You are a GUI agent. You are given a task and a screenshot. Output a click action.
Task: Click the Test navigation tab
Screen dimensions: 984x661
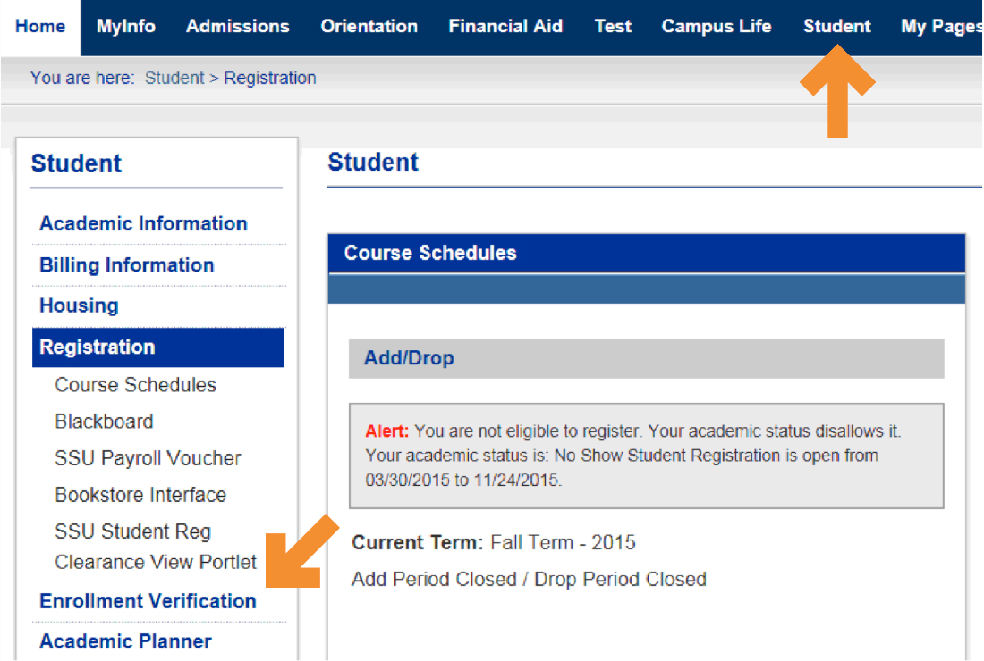613,27
